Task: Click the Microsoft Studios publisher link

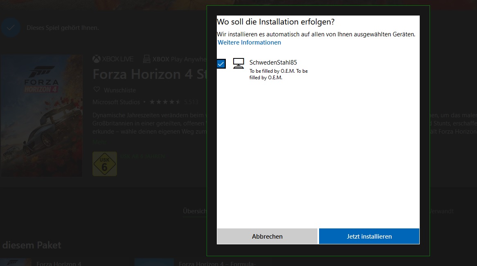Action: 116,102
